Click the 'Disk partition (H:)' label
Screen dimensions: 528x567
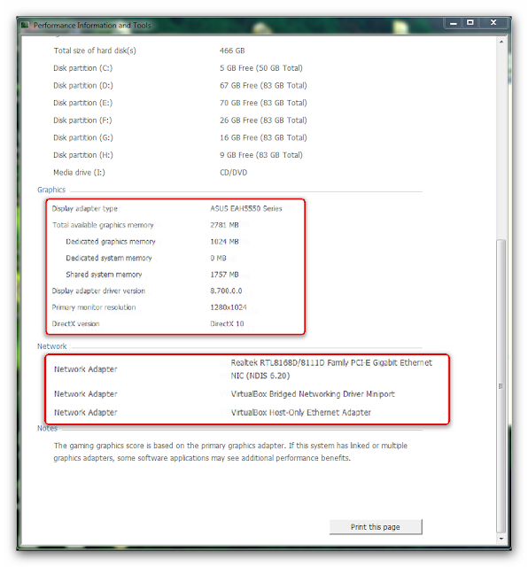pyautogui.click(x=83, y=155)
